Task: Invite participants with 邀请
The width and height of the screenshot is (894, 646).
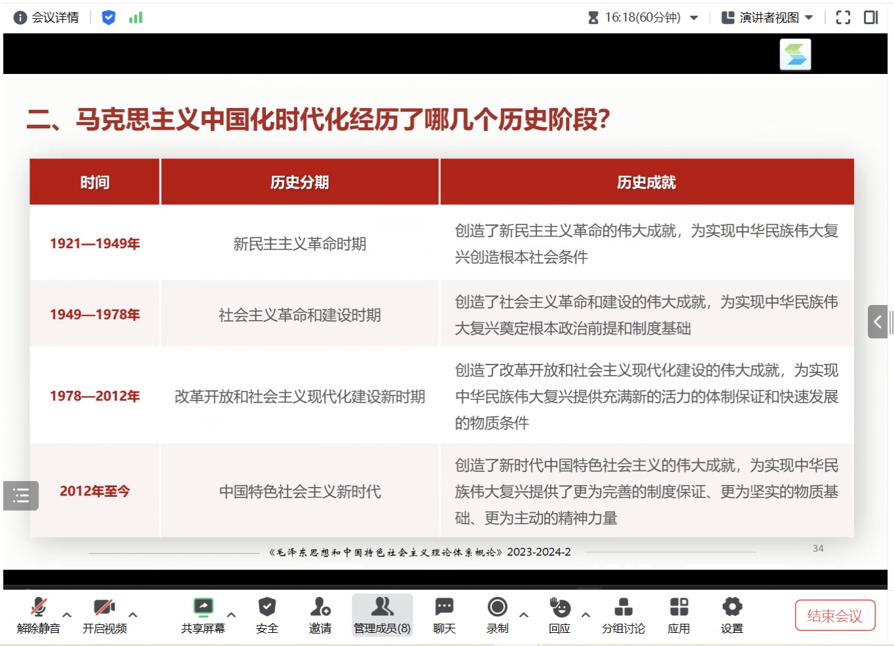Action: click(x=320, y=615)
